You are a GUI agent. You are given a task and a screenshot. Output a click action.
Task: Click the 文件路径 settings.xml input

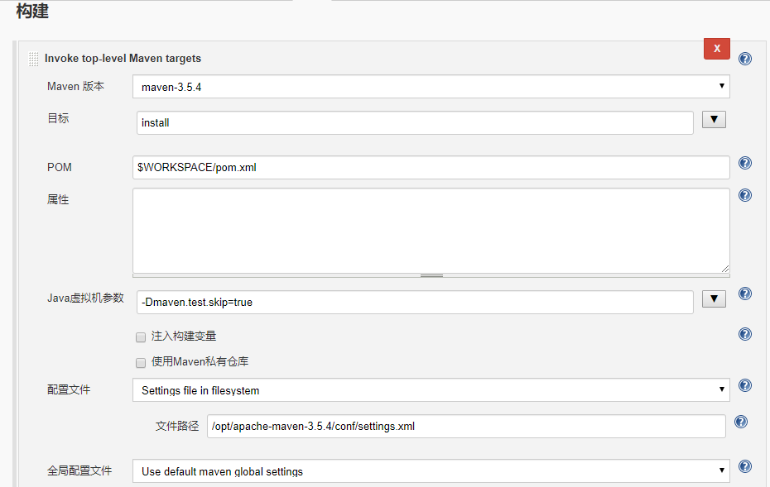click(x=466, y=427)
